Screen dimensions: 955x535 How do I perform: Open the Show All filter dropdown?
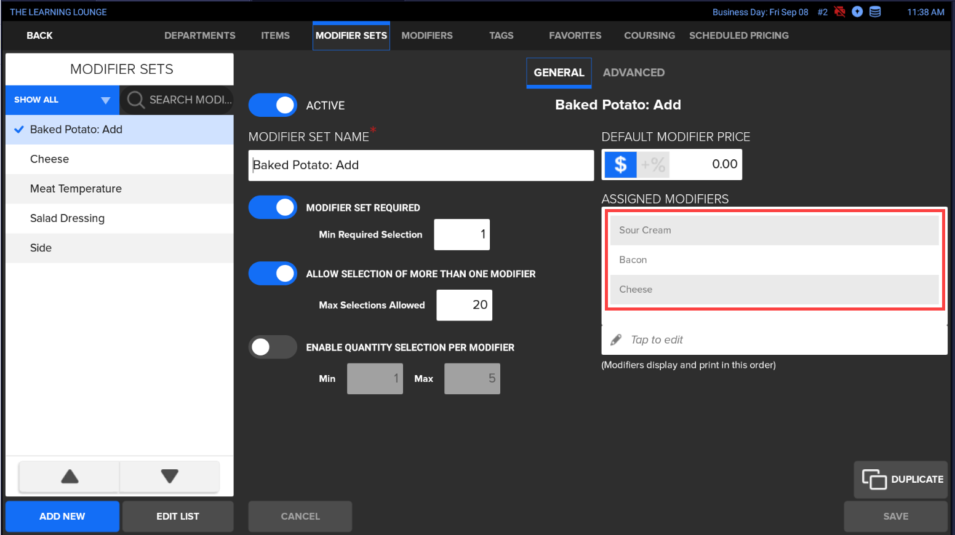(62, 100)
